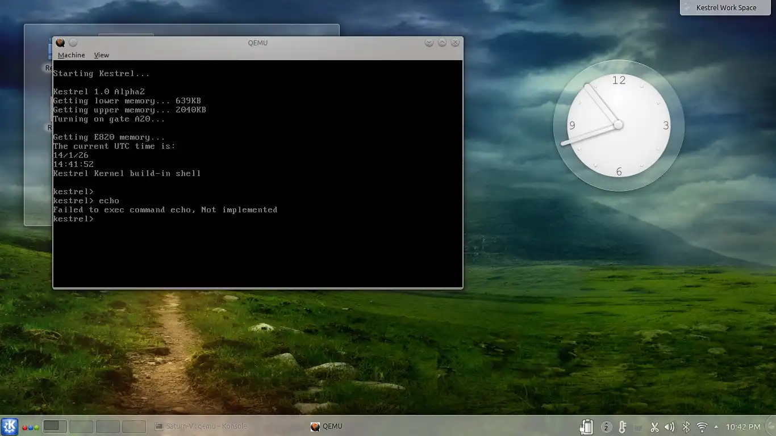This screenshot has width=776, height=436.
Task: Click the activities colored dots icon
Action: [x=31, y=427]
